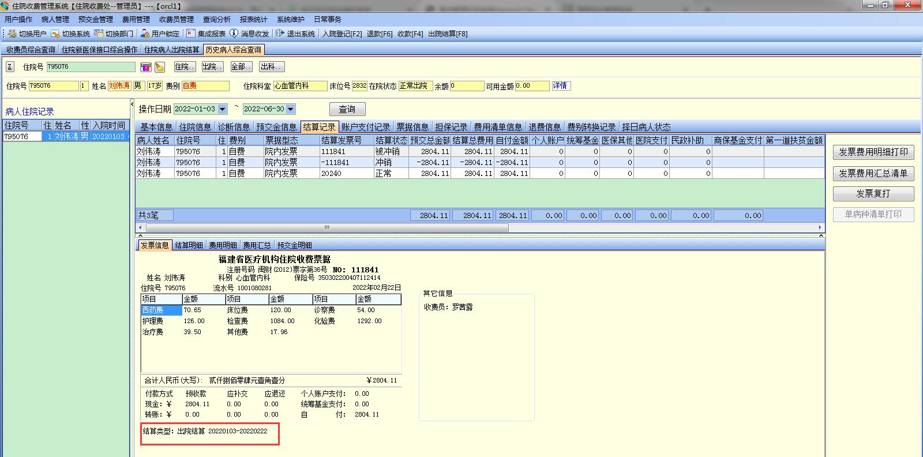This screenshot has width=923, height=457.
Task: Click the 用户锁定 user lock toolbar icon
Action: 145,33
